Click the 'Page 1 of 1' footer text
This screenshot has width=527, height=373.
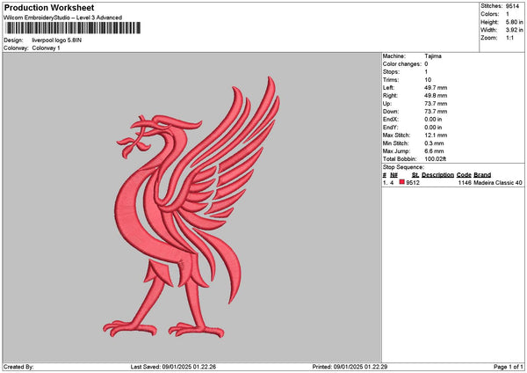(509, 367)
